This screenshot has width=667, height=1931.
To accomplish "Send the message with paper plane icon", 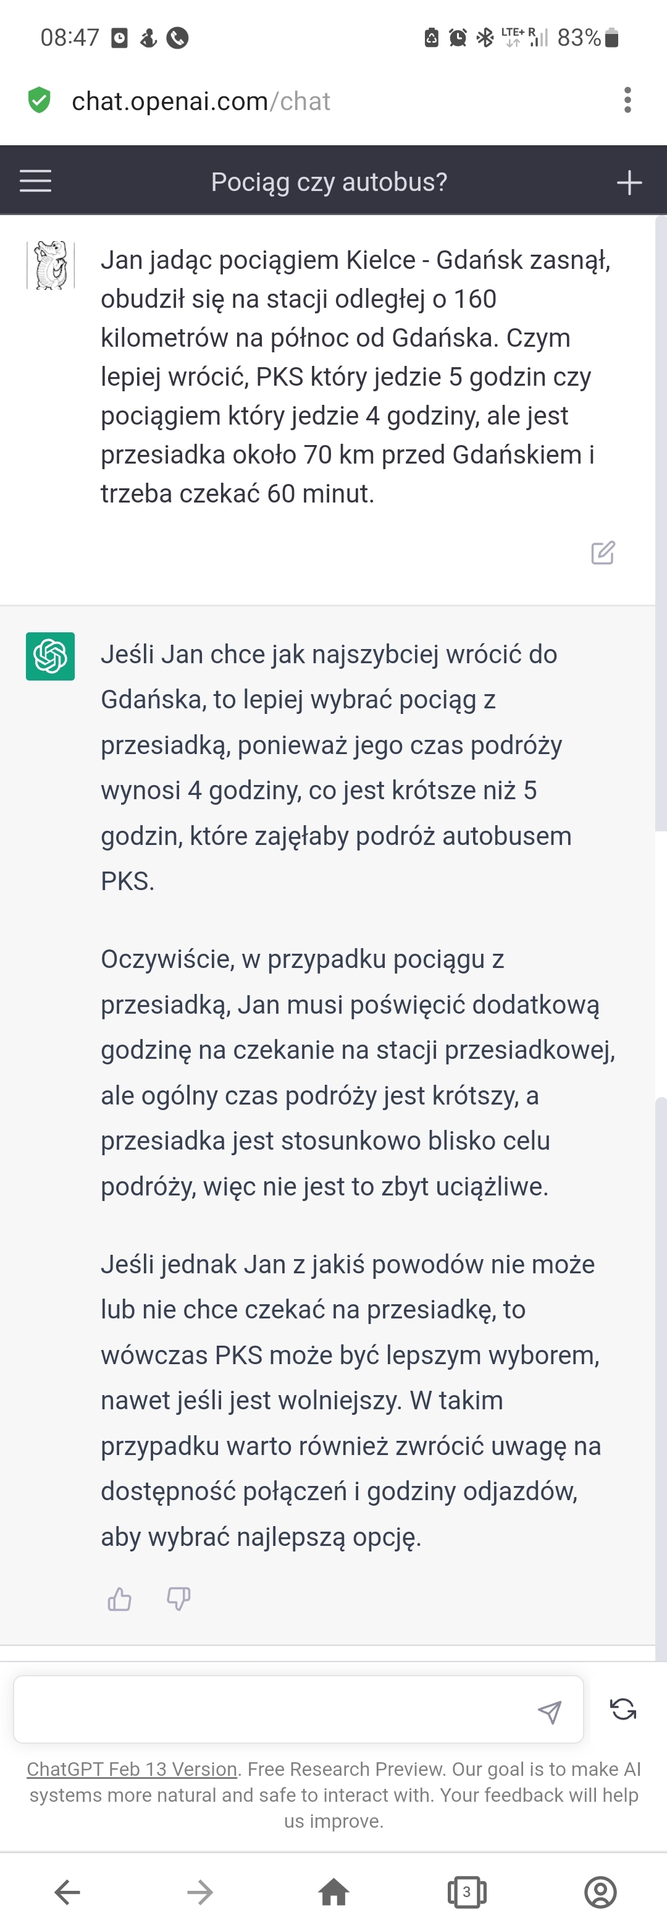I will [550, 1712].
